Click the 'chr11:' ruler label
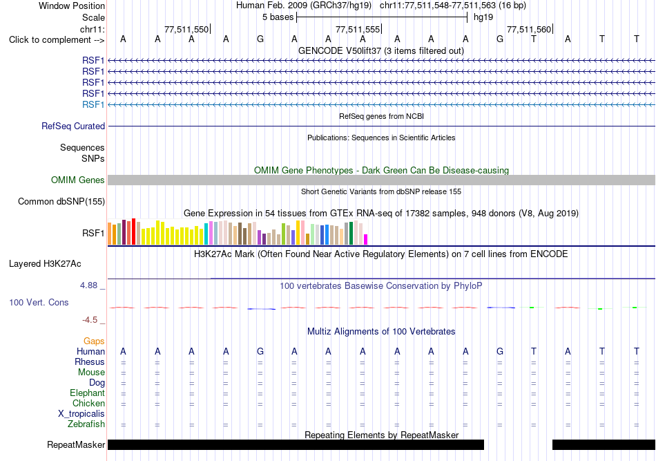Viewport: 656px width, 461px height. (93, 29)
